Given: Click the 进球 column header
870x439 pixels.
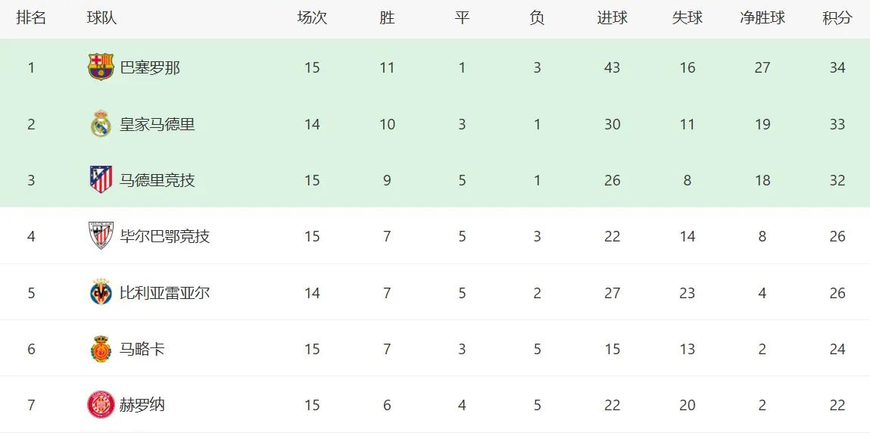Looking at the screenshot, I should point(612,17).
